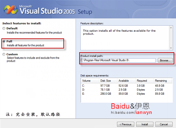
Task: Click 'Installs all features for the product' text
Action: click(25, 45)
